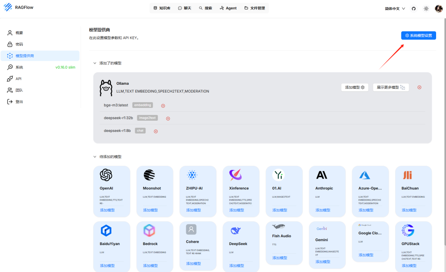Click the image2text tag on deepseek-r1:32b
Image resolution: width=446 pixels, height=272 pixels.
pyautogui.click(x=147, y=118)
